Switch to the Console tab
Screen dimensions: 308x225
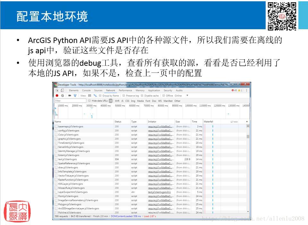86,91
